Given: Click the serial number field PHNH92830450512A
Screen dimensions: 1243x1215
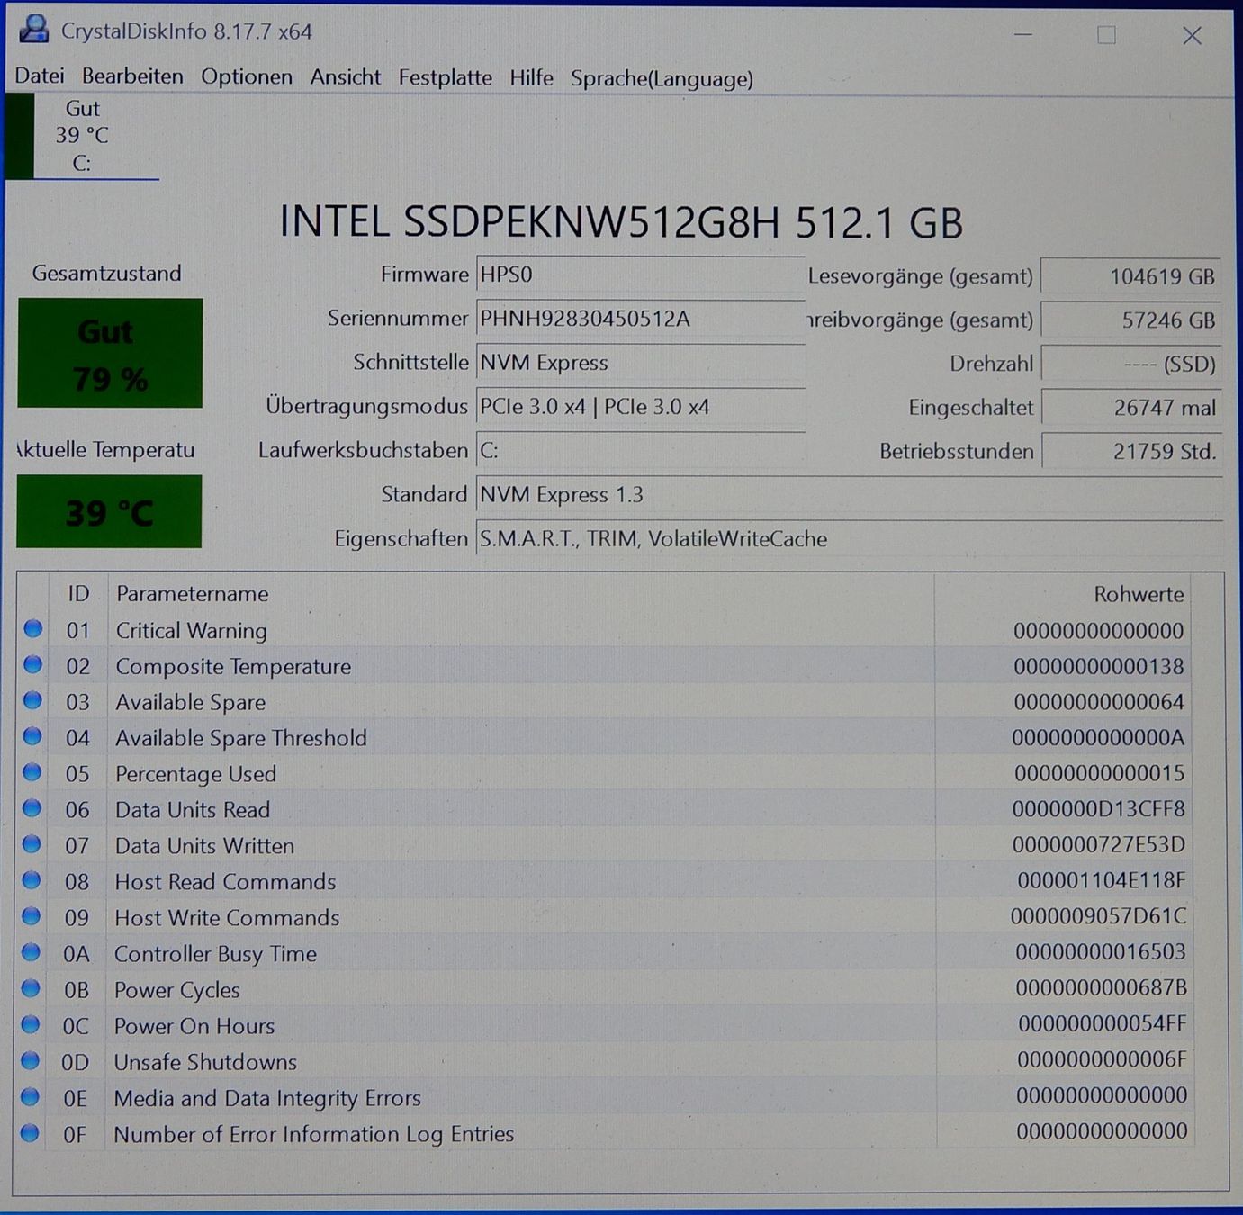Looking at the screenshot, I should pyautogui.click(x=640, y=319).
